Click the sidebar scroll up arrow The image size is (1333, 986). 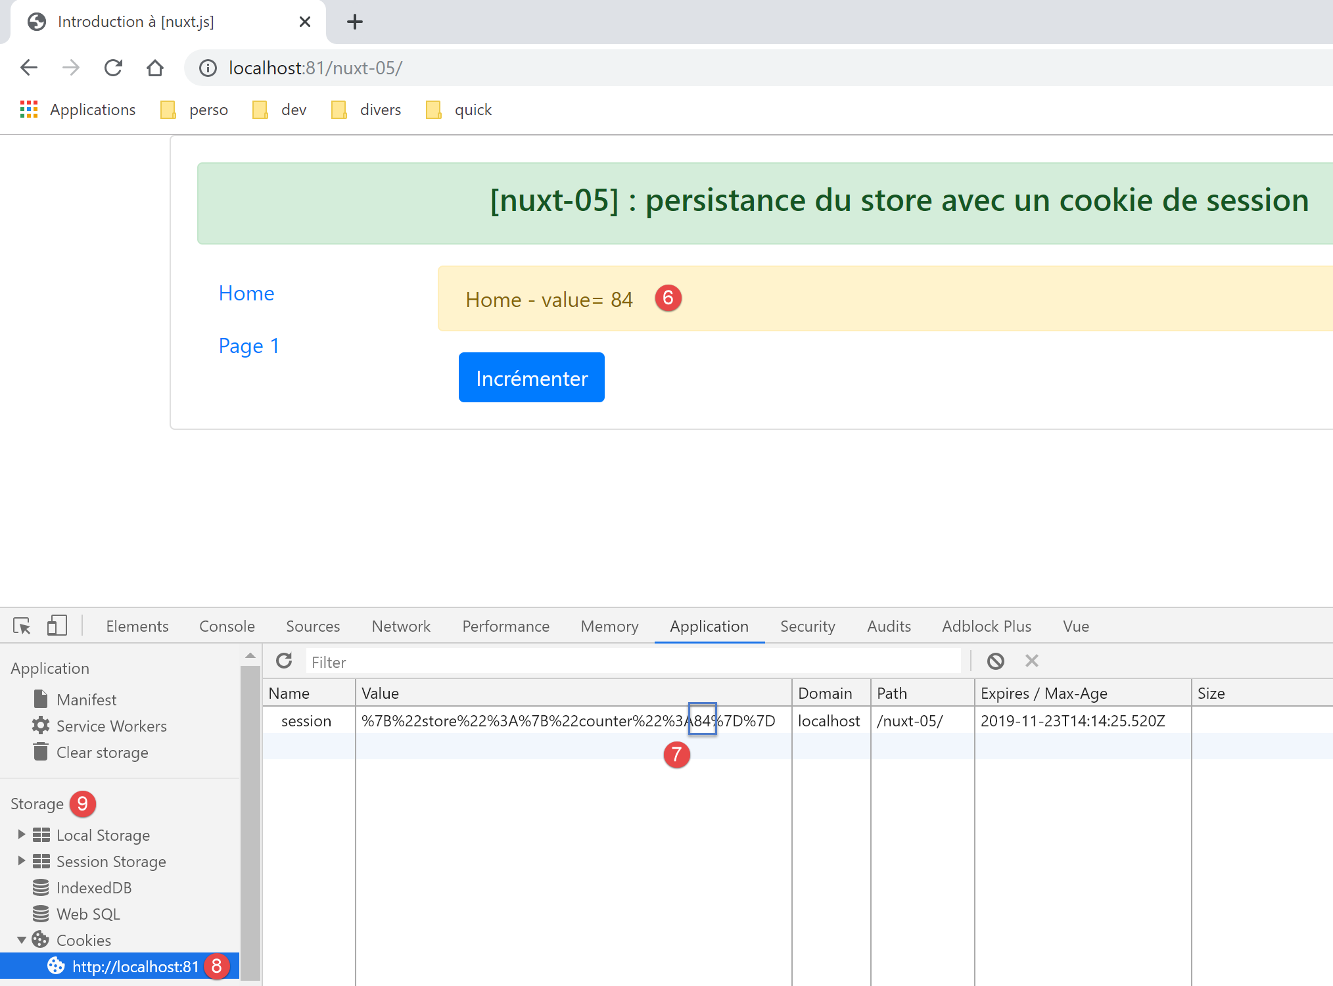pyautogui.click(x=250, y=655)
